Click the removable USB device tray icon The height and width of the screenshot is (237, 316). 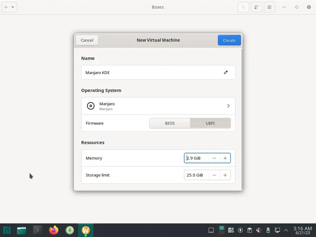pyautogui.click(x=268, y=230)
